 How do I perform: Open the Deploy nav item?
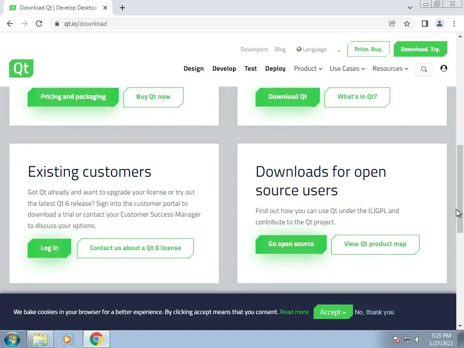pos(275,68)
